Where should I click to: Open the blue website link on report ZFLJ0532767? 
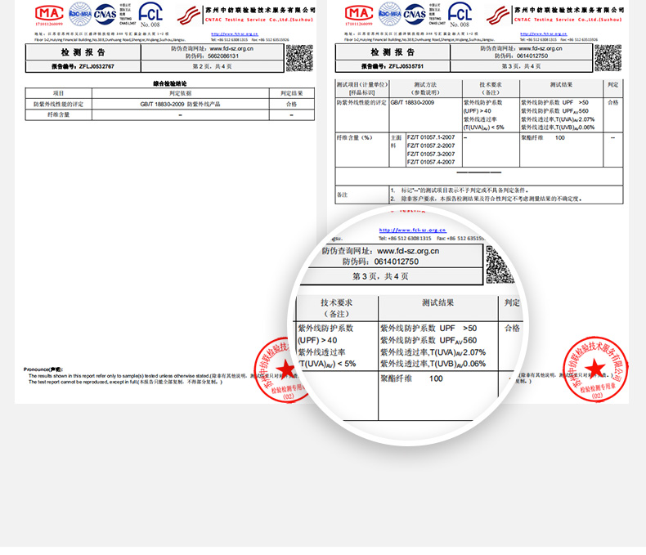tap(235, 34)
